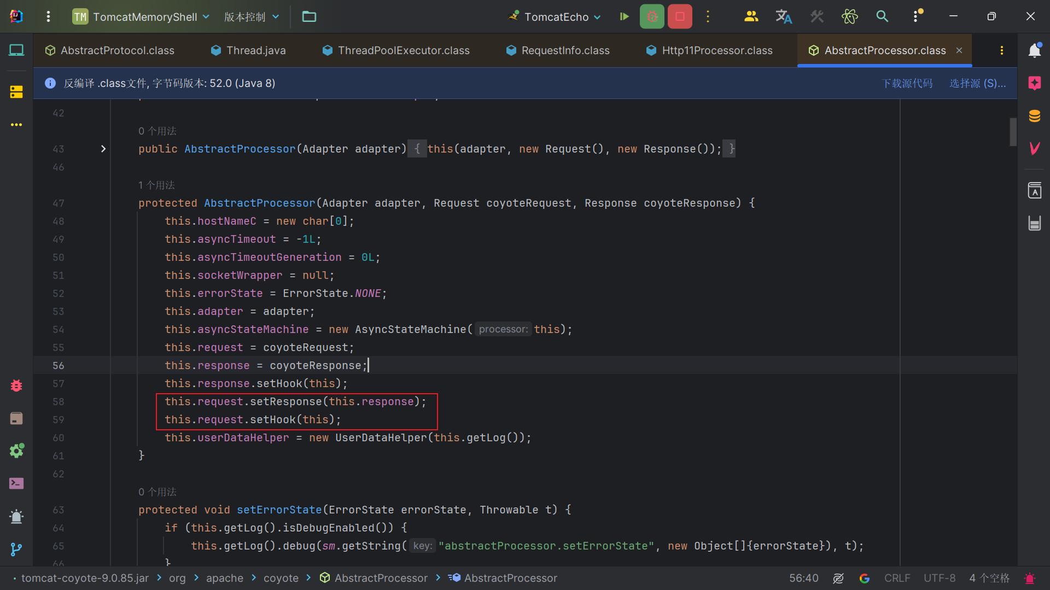
Task: Click the atom-shaped plugin icon
Action: 849,16
